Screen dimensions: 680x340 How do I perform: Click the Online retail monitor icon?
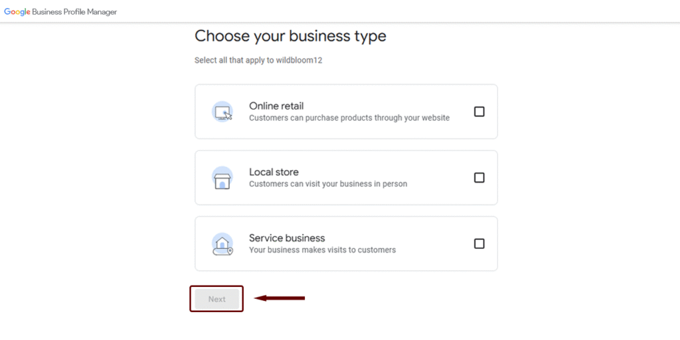click(222, 112)
